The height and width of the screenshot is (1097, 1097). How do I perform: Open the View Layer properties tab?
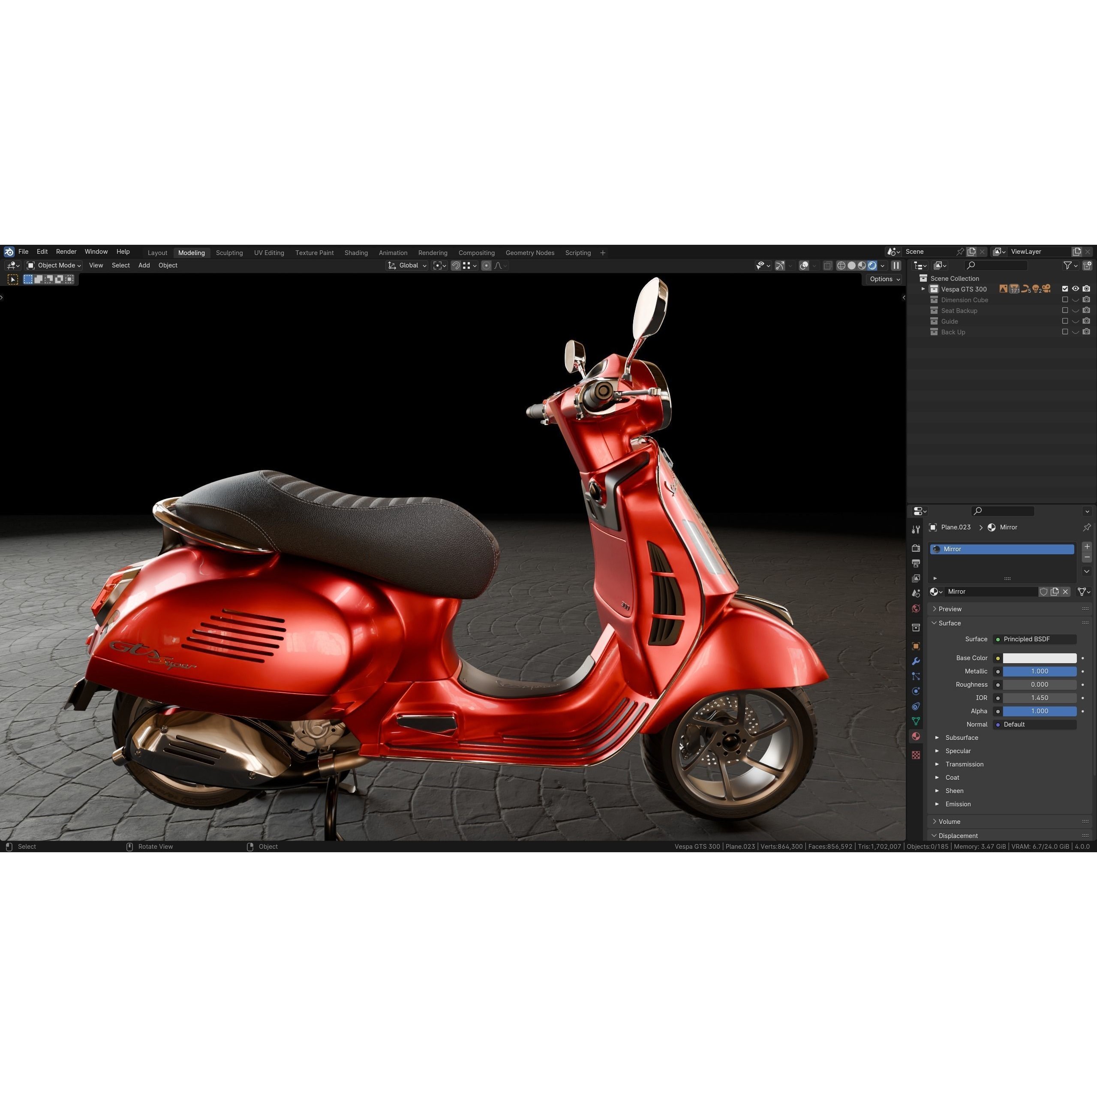[916, 578]
